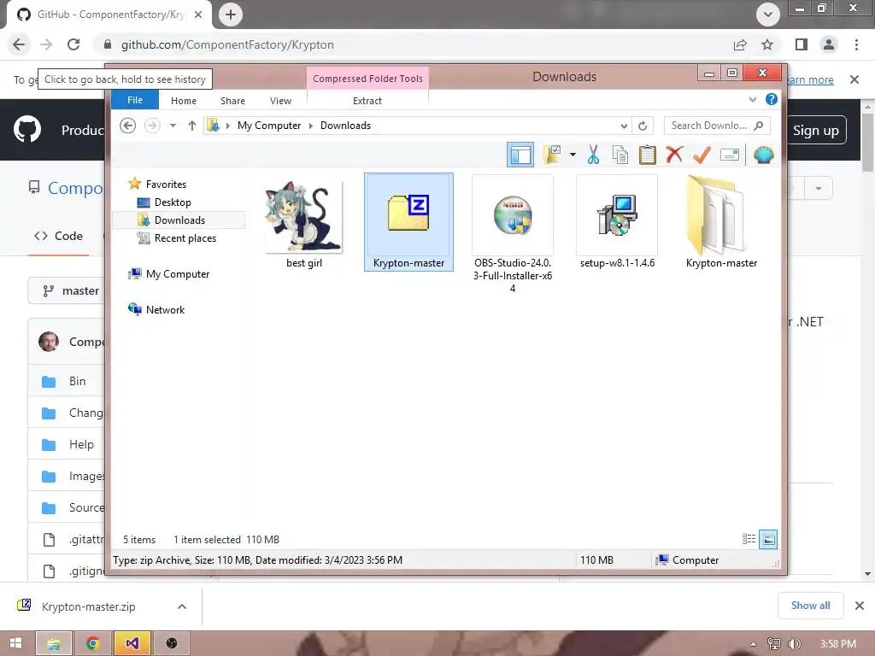Select the Krypton-master folder
The width and height of the screenshot is (875, 656).
pos(721,223)
